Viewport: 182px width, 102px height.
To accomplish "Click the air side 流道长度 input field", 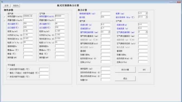I will pos(143,24).
